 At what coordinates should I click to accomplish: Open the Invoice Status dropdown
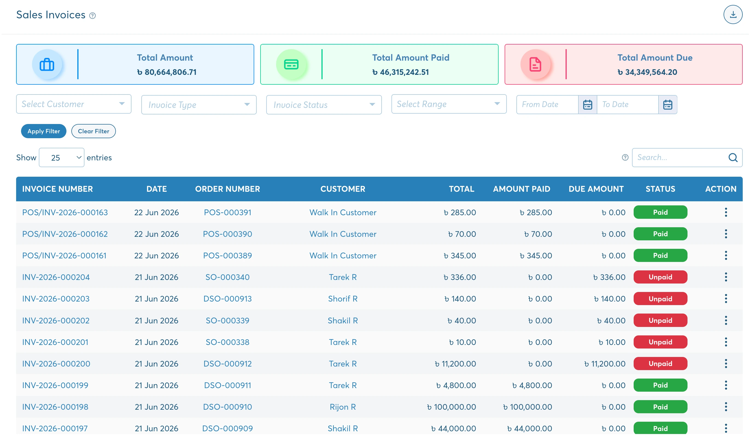[x=324, y=105]
